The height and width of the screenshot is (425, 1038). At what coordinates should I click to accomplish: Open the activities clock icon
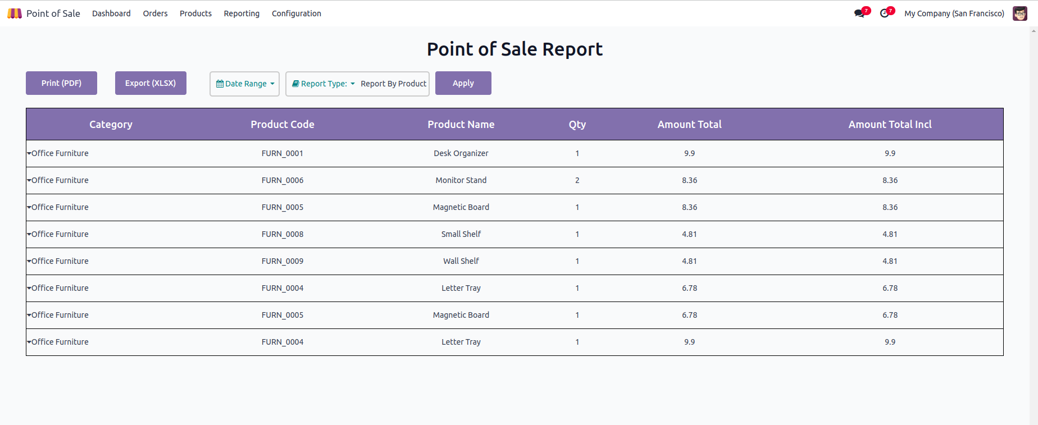(x=885, y=13)
